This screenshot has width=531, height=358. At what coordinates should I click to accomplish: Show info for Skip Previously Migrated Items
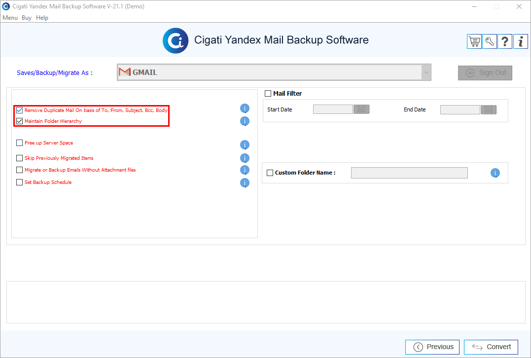click(x=245, y=158)
